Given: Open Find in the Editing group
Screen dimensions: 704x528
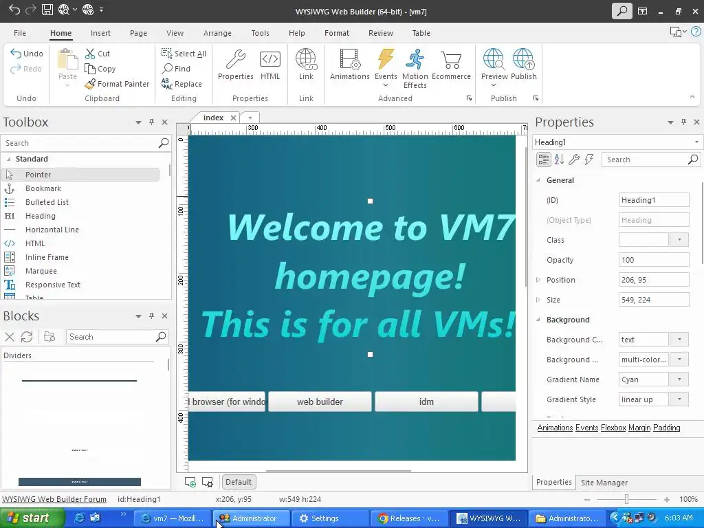Looking at the screenshot, I should click(x=176, y=69).
